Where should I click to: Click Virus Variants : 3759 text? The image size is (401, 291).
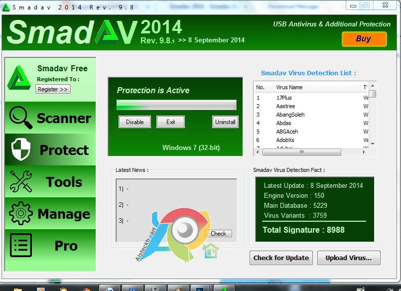point(295,216)
